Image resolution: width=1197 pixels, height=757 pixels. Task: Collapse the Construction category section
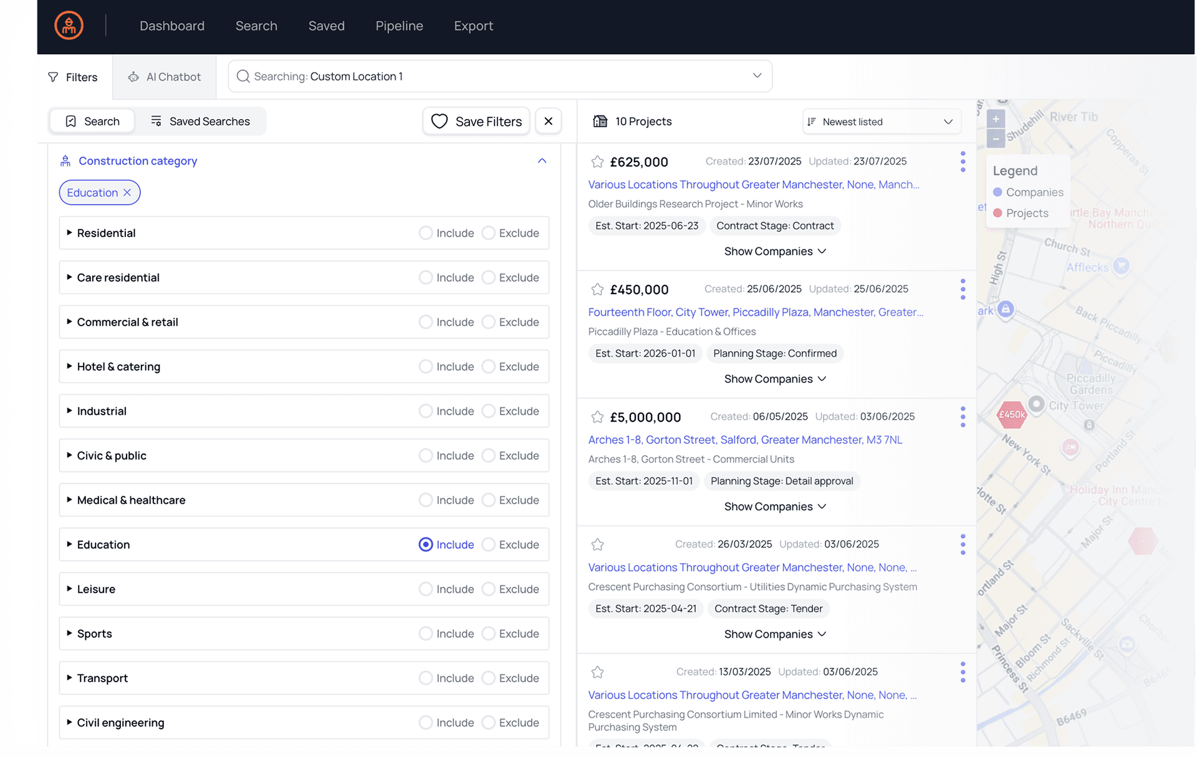[x=542, y=161]
